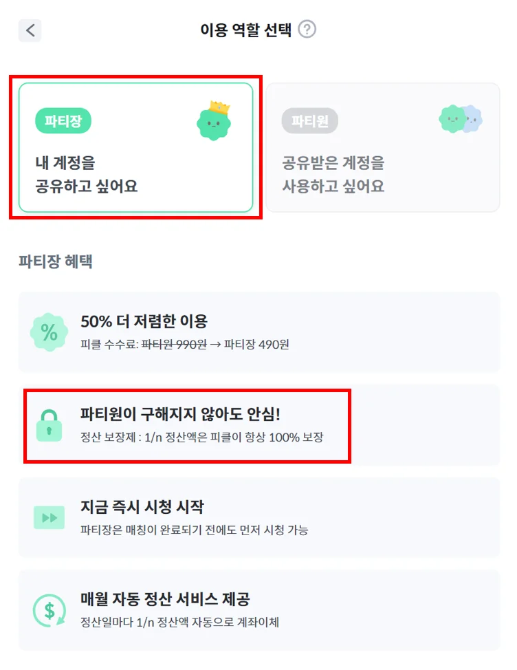
Task: Open the help question mark icon
Action: click(307, 30)
